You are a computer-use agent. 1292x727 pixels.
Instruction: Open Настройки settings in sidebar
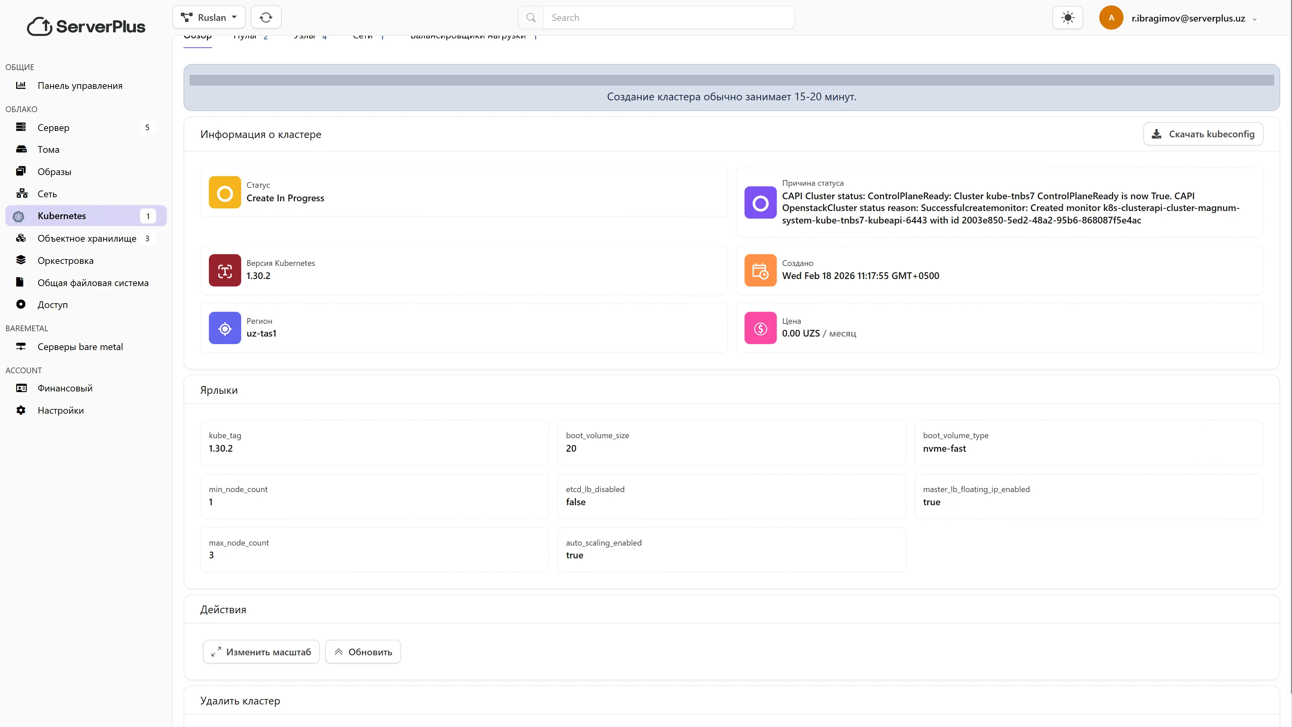pos(60,410)
